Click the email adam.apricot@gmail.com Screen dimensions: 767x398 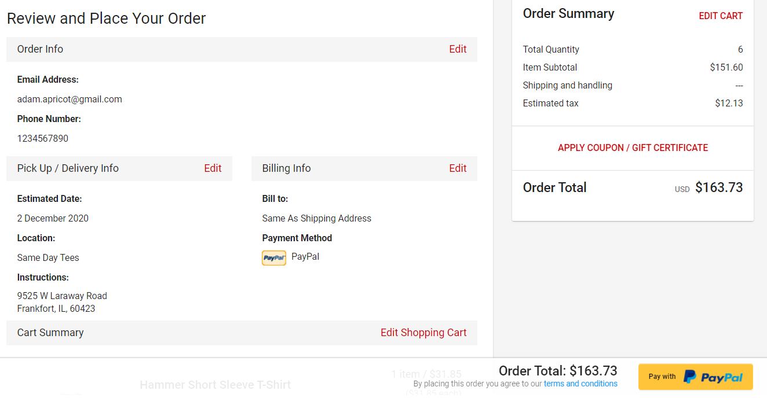70,99
